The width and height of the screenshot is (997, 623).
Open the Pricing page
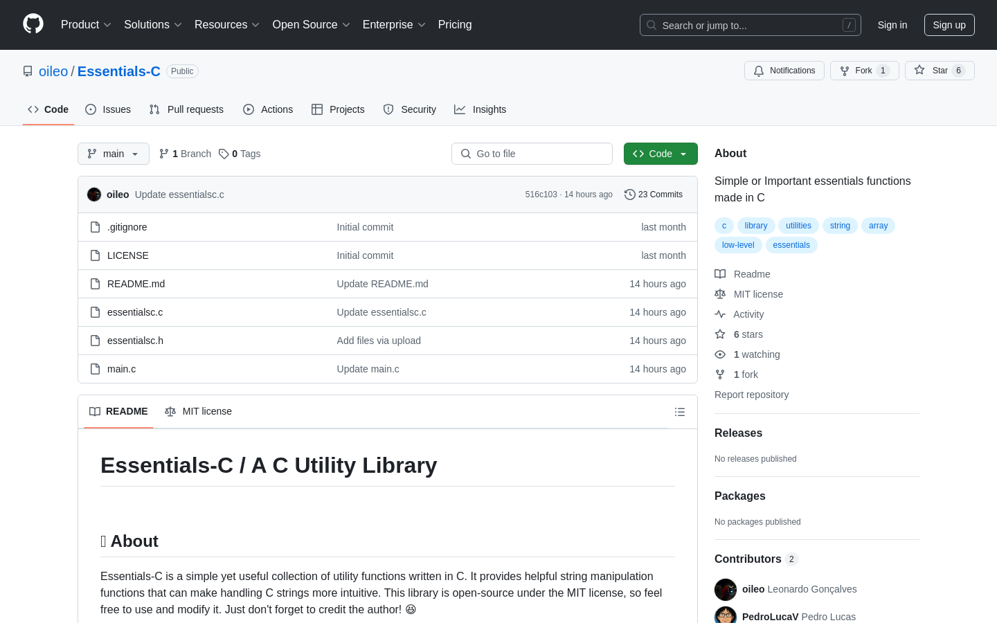point(455,25)
